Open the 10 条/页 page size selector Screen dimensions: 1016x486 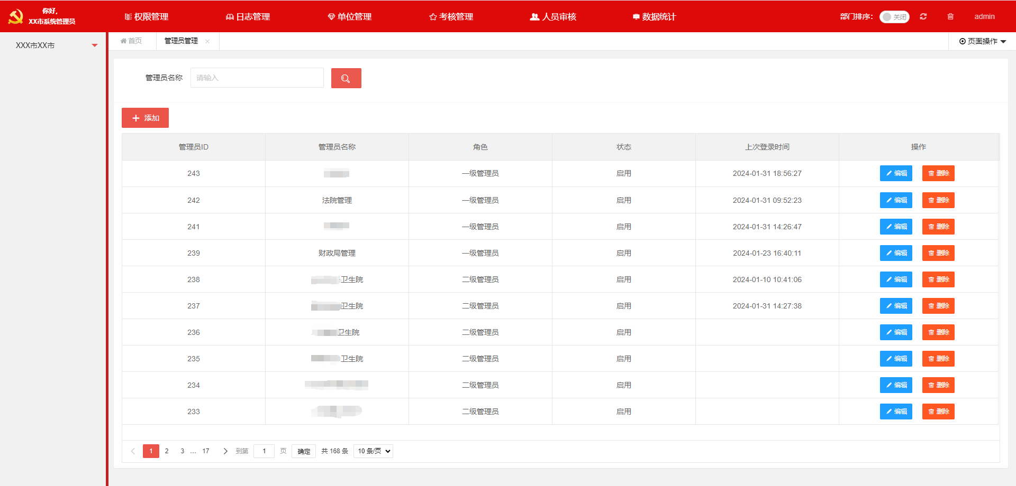(374, 451)
